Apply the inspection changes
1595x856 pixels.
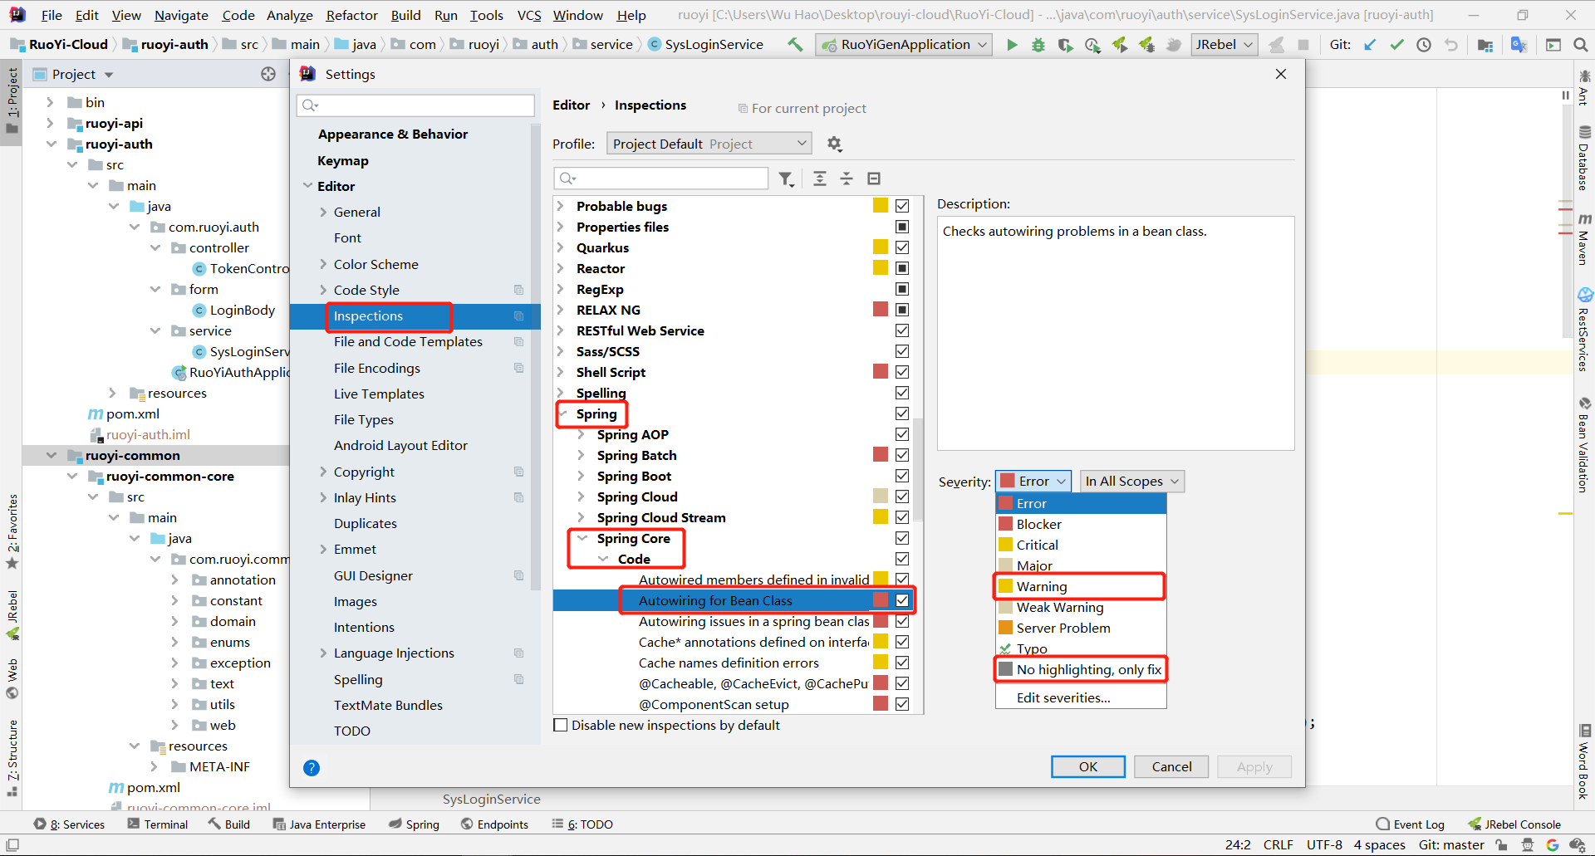tap(1254, 766)
